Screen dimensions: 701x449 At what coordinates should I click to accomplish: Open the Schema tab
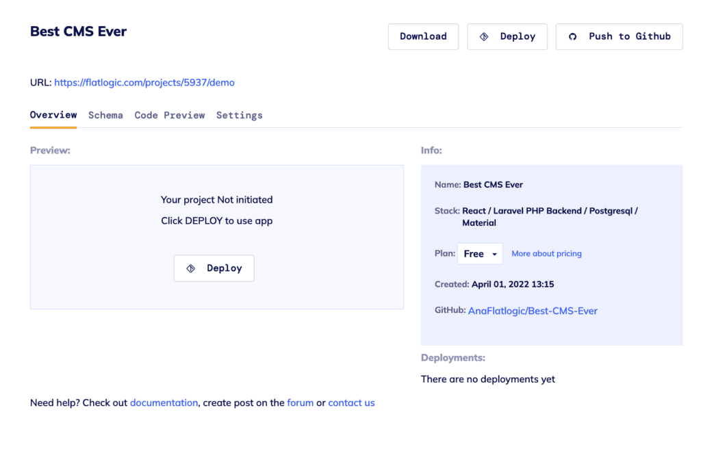click(105, 116)
